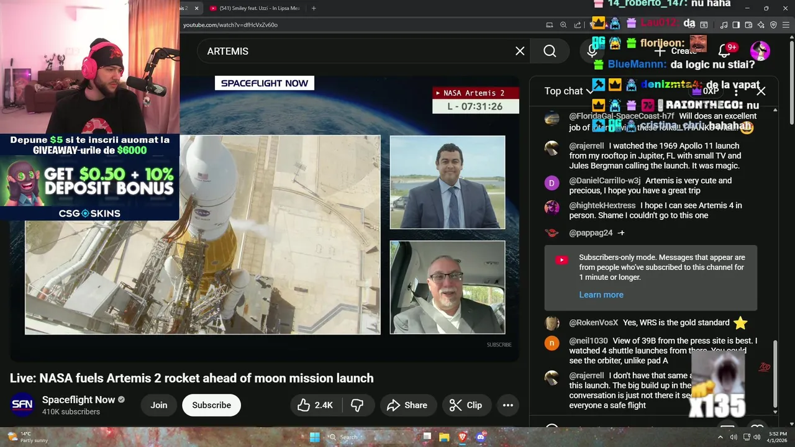Open a new browser tab with plus
This screenshot has height=447, width=795.
click(314, 8)
